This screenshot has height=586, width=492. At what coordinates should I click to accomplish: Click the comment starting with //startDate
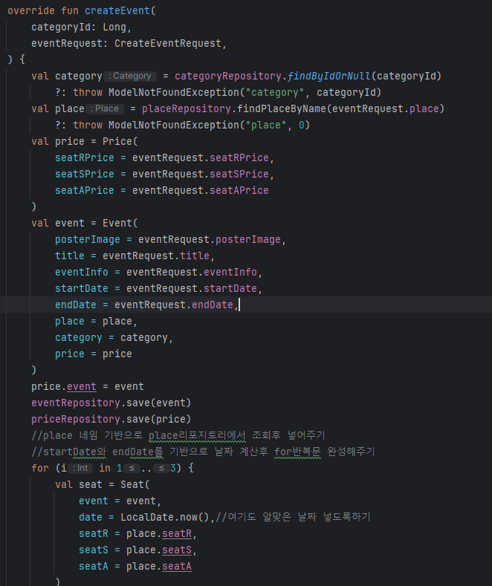point(203,452)
